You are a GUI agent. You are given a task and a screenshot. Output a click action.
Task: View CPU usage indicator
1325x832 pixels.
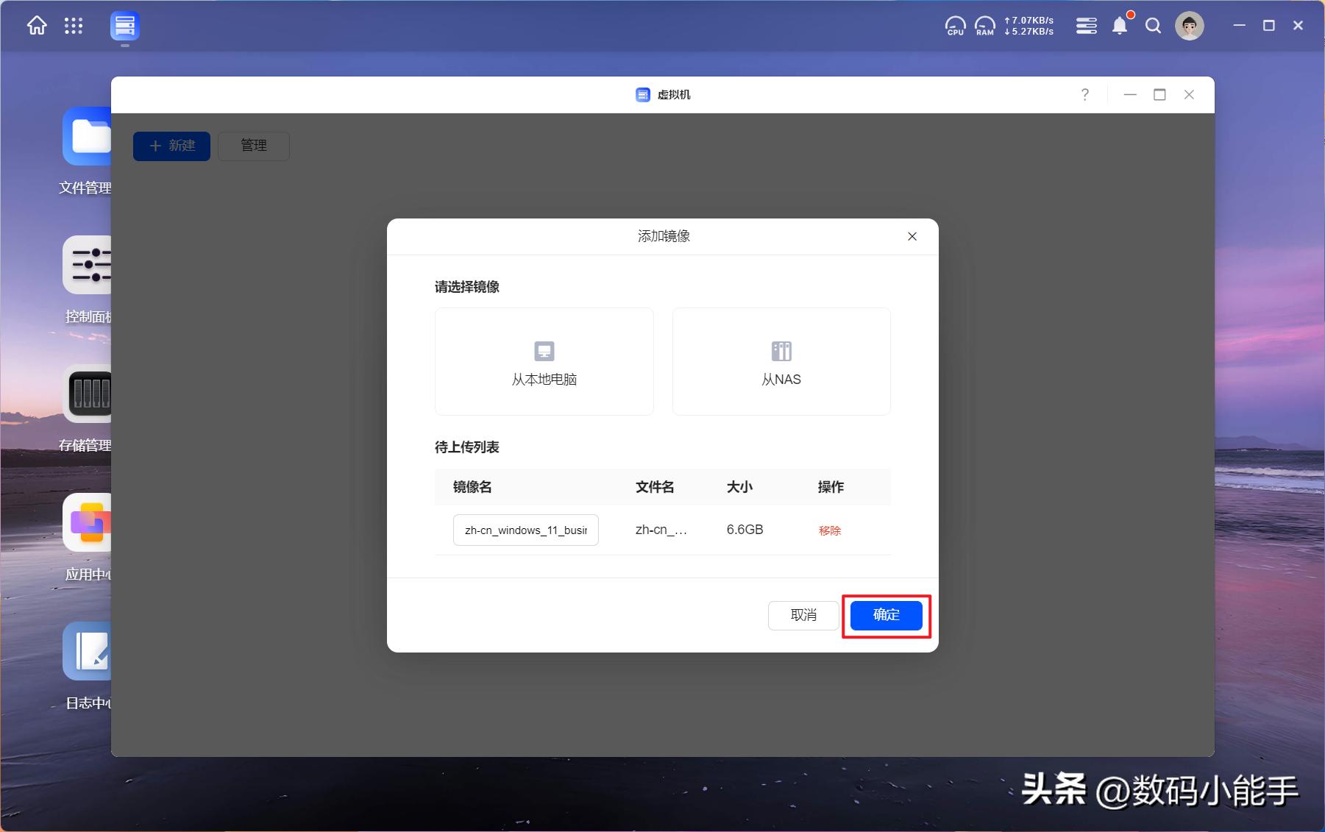[x=955, y=26]
